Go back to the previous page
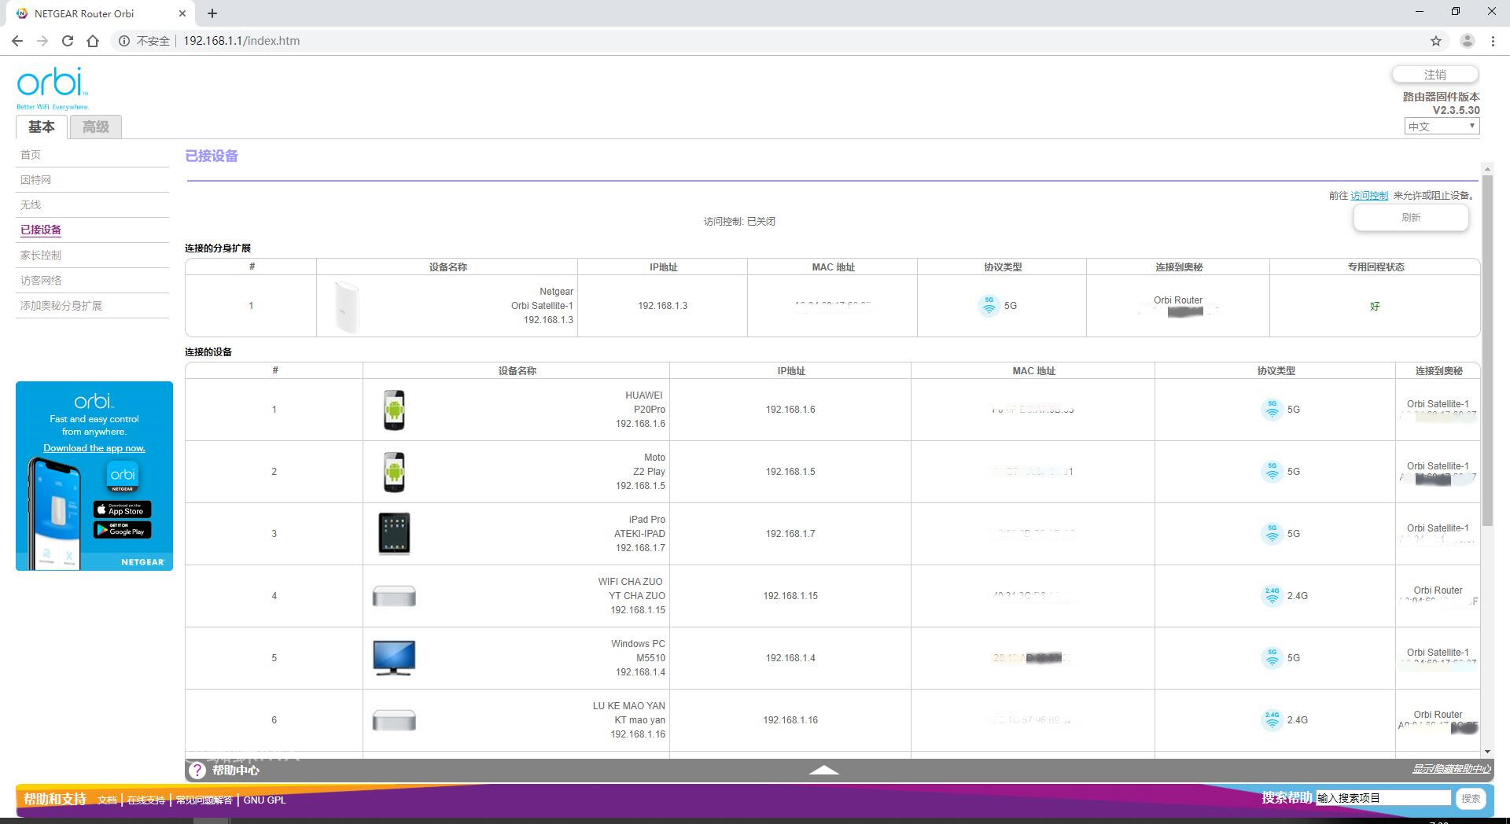 (x=17, y=41)
